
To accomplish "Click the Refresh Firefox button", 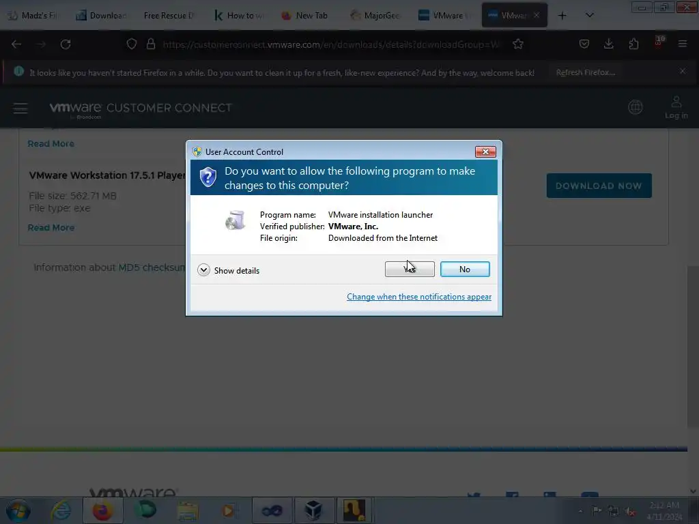I will [585, 72].
